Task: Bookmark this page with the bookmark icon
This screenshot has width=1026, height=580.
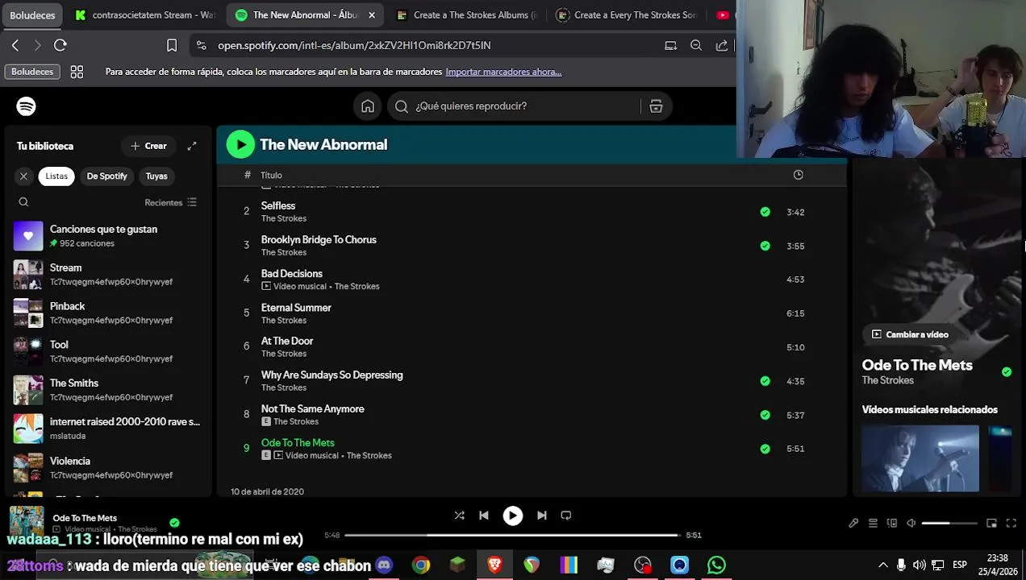Action: coord(172,45)
